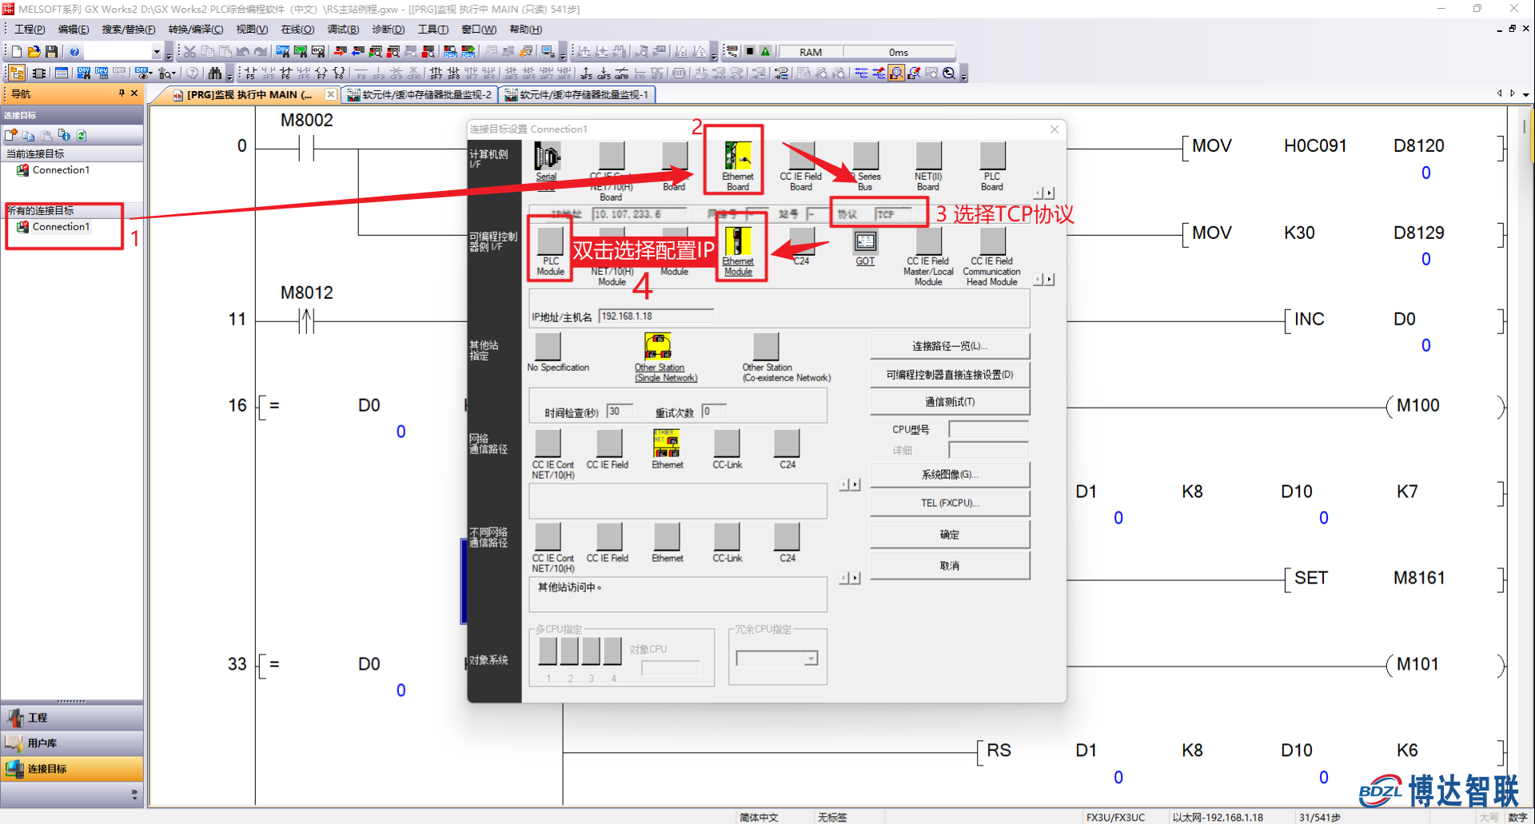Toggle the Navigation window toolbar icon
Viewport: 1535px width, 824px height.
[17, 73]
